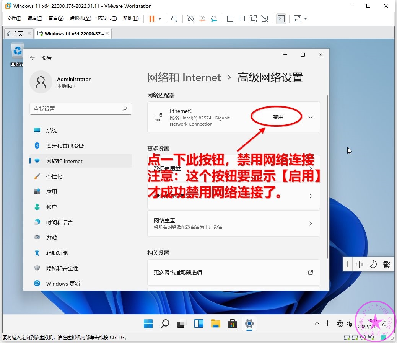This screenshot has width=397, height=343.
Task: Open 更多网络适配器选项
Action: (233, 273)
